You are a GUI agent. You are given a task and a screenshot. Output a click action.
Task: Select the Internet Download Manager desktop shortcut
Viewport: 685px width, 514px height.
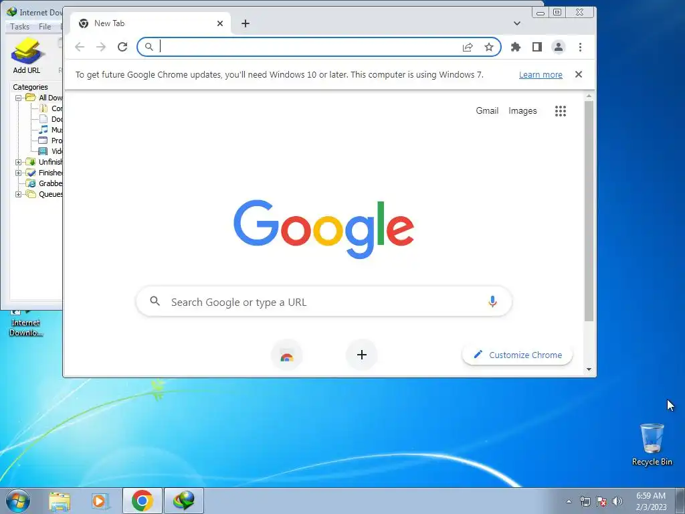26,324
